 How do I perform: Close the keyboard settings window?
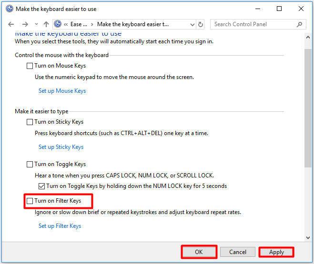[x=301, y=9]
